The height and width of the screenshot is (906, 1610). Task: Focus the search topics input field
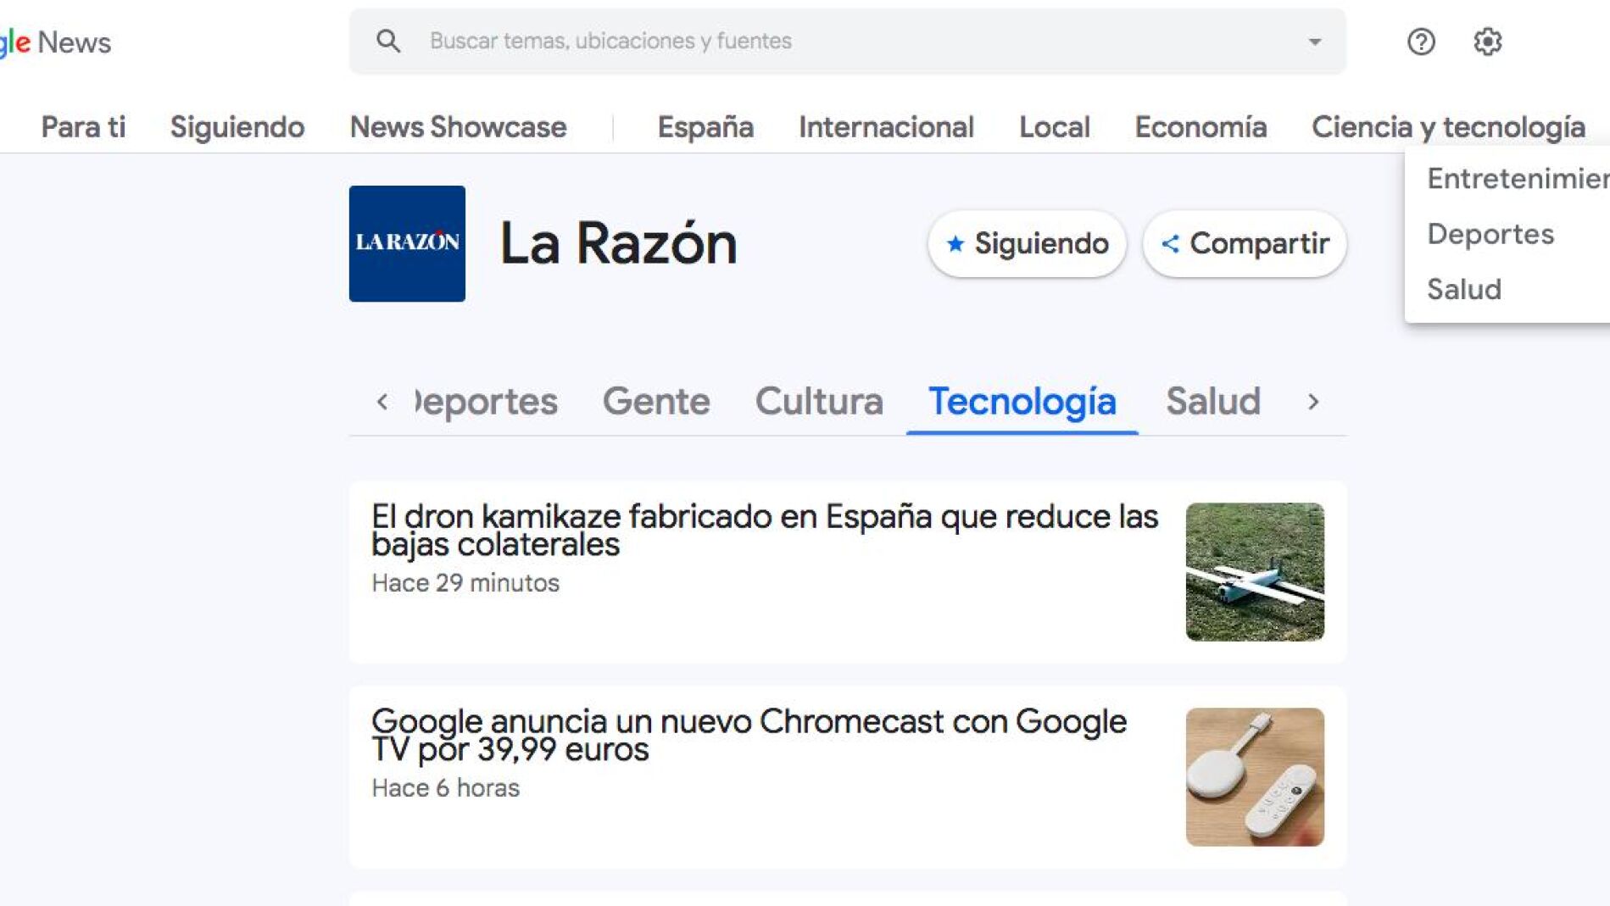coord(848,42)
